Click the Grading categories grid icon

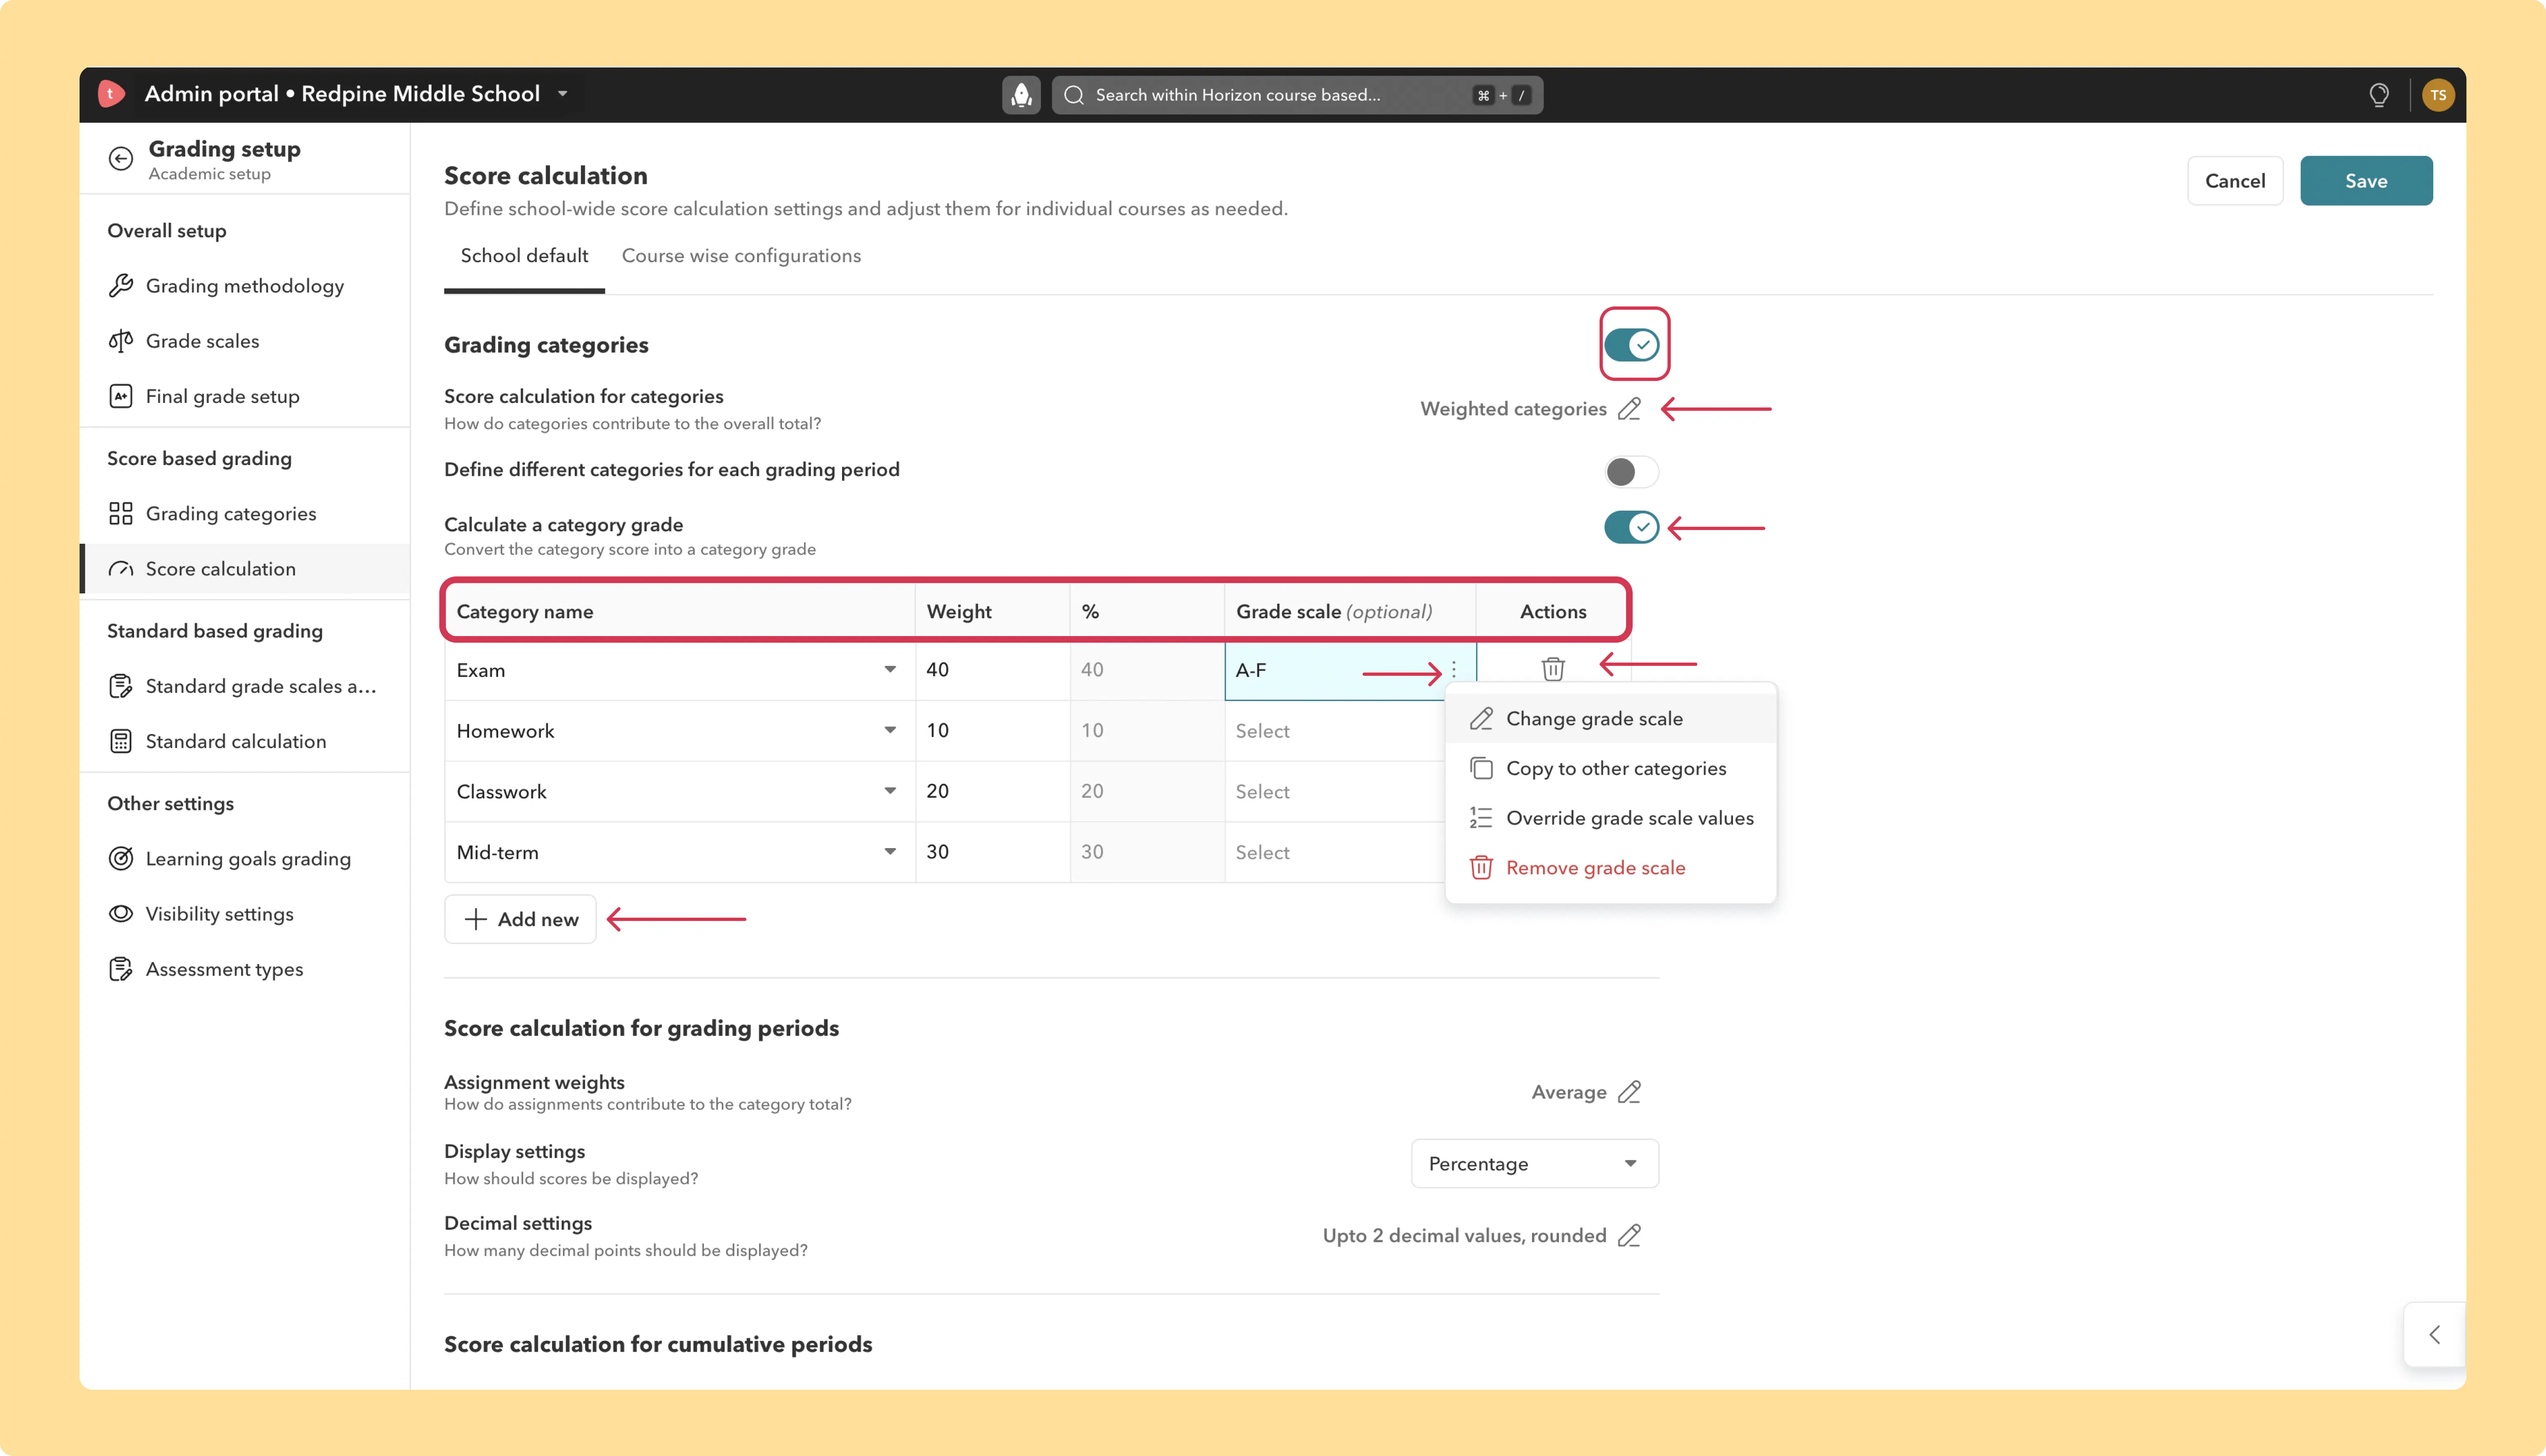(121, 514)
